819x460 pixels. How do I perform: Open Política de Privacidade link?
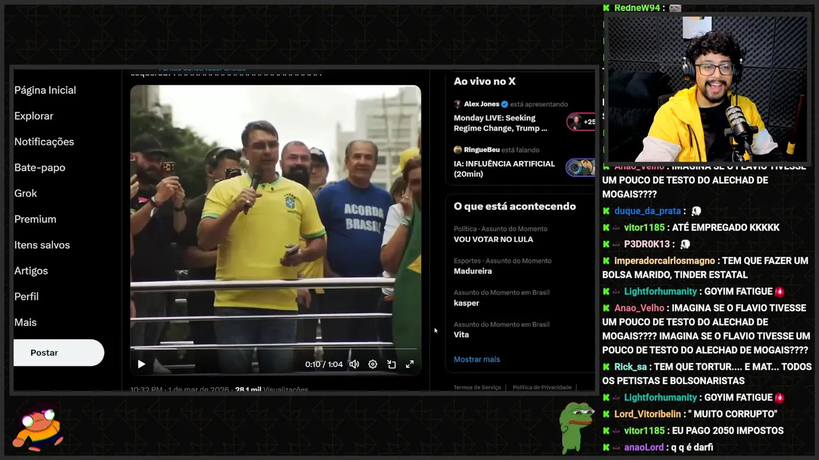click(x=542, y=387)
